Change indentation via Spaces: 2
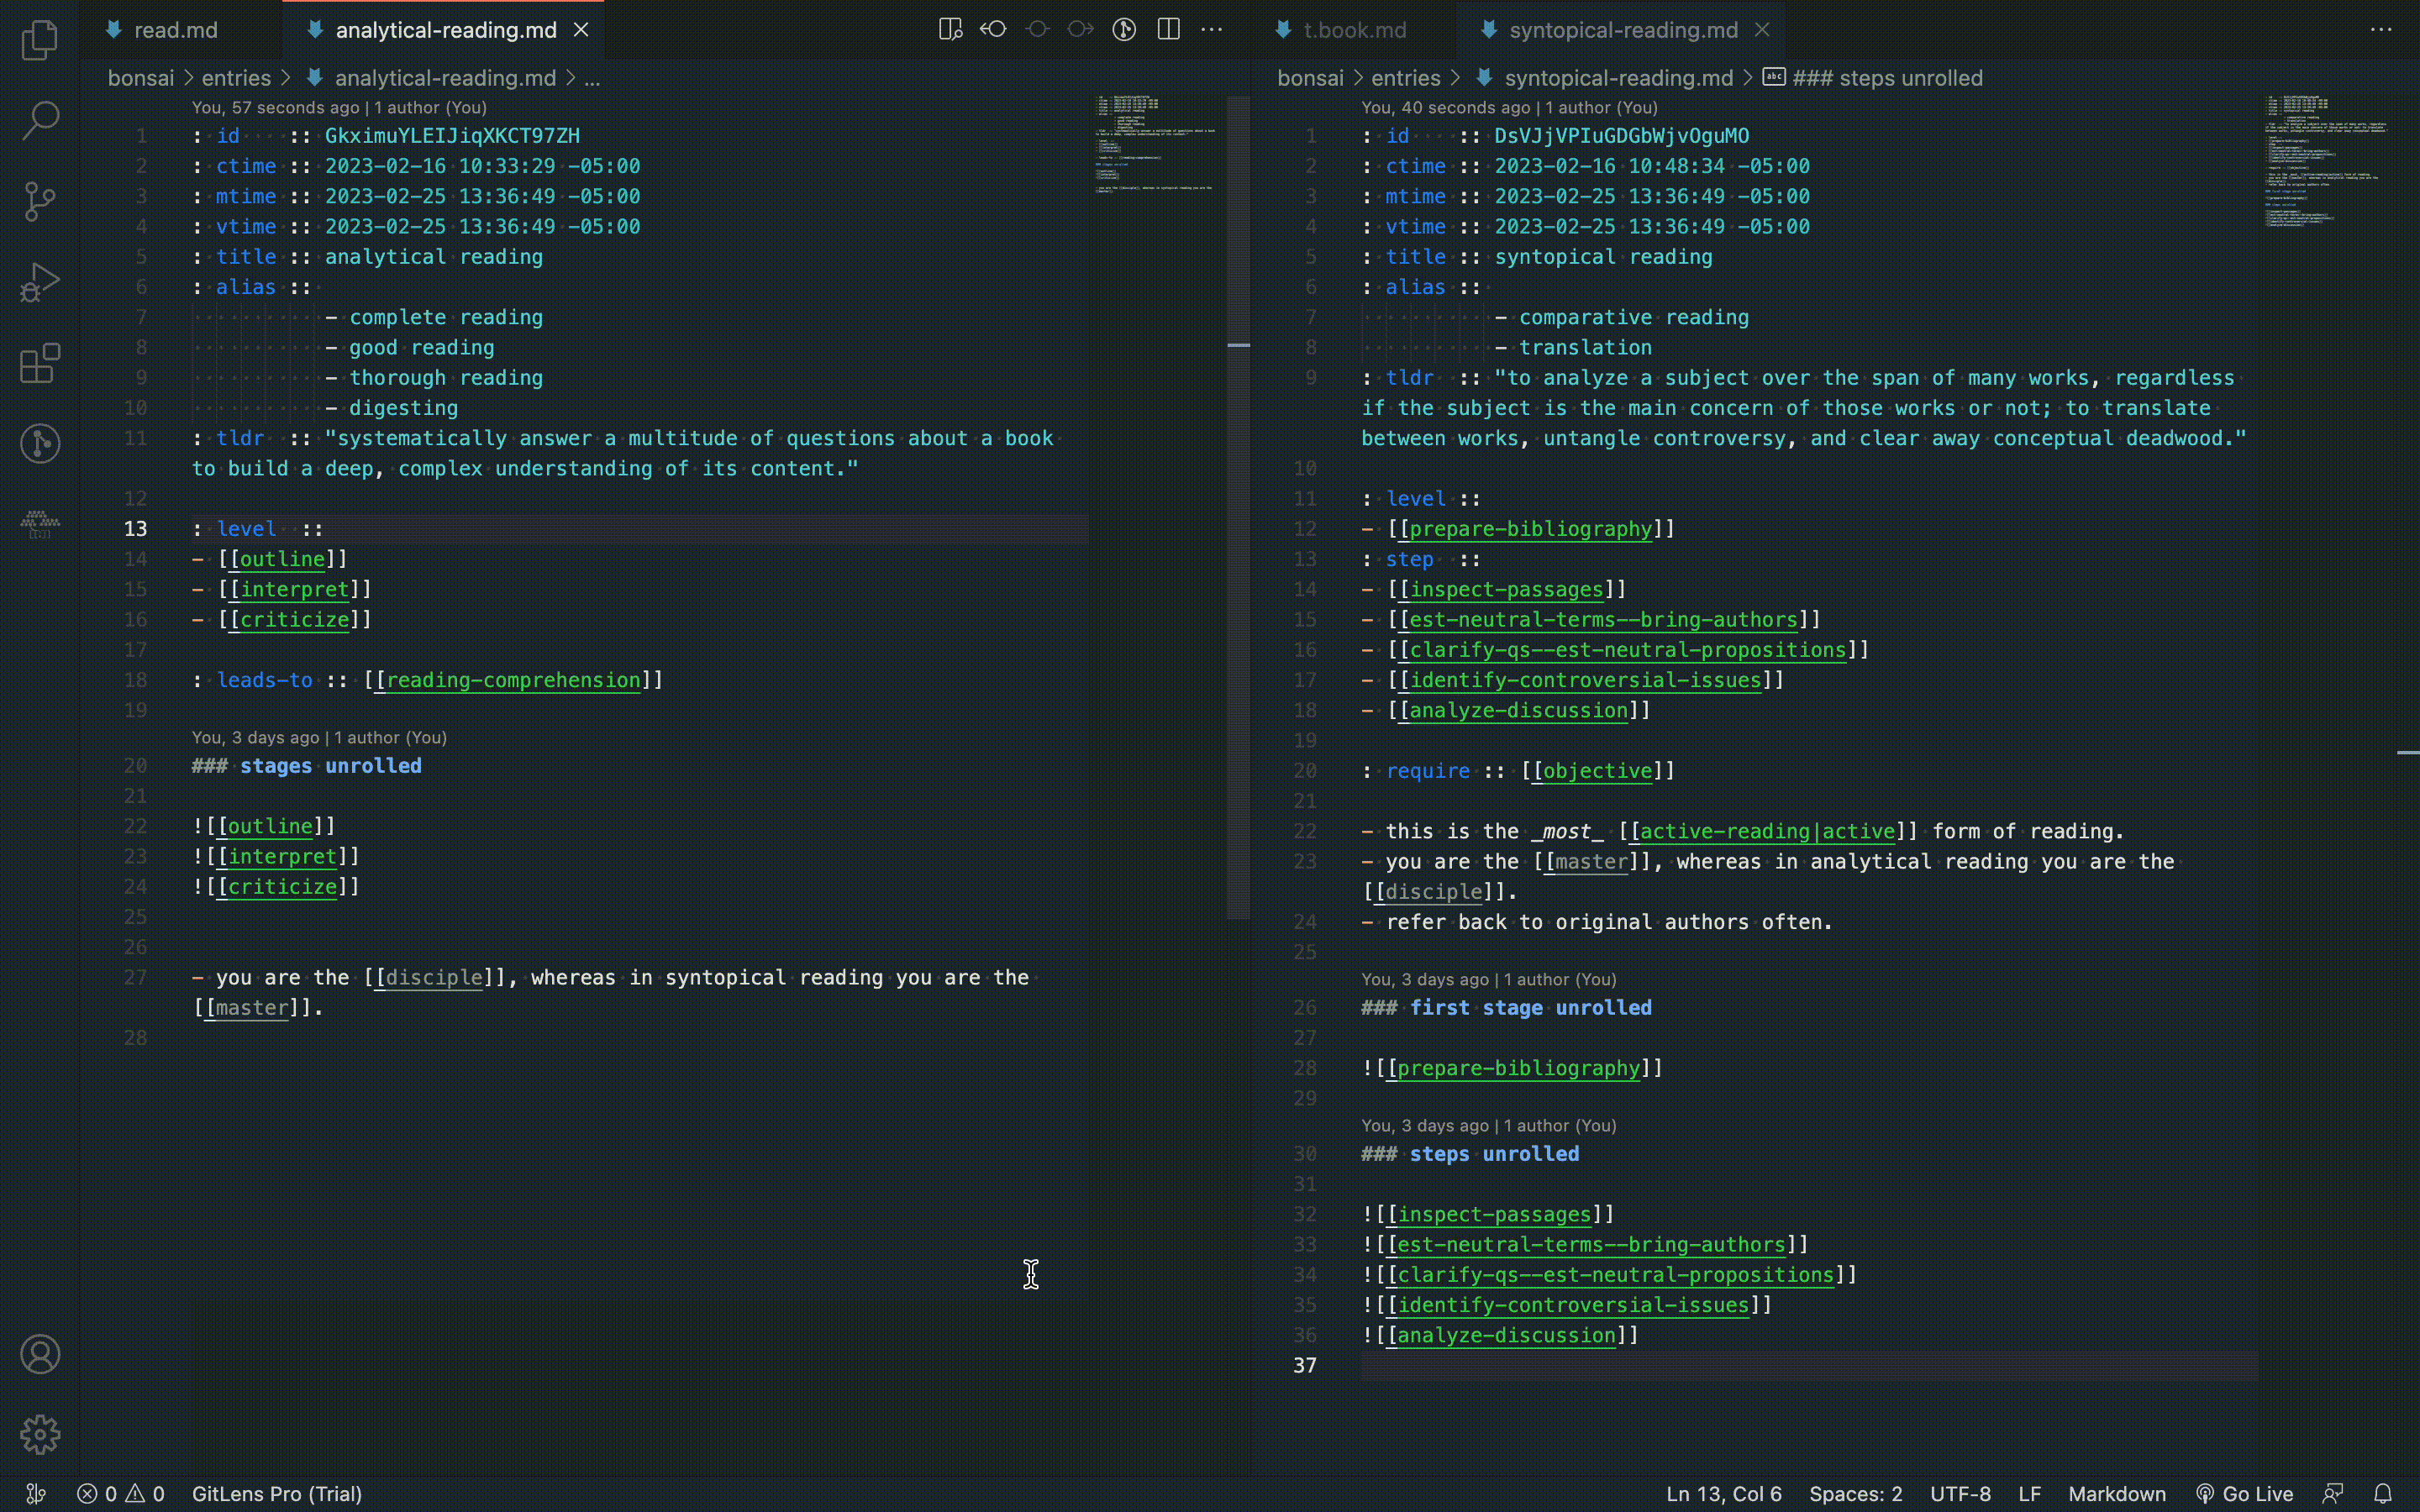The image size is (2420, 1512). [1856, 1494]
